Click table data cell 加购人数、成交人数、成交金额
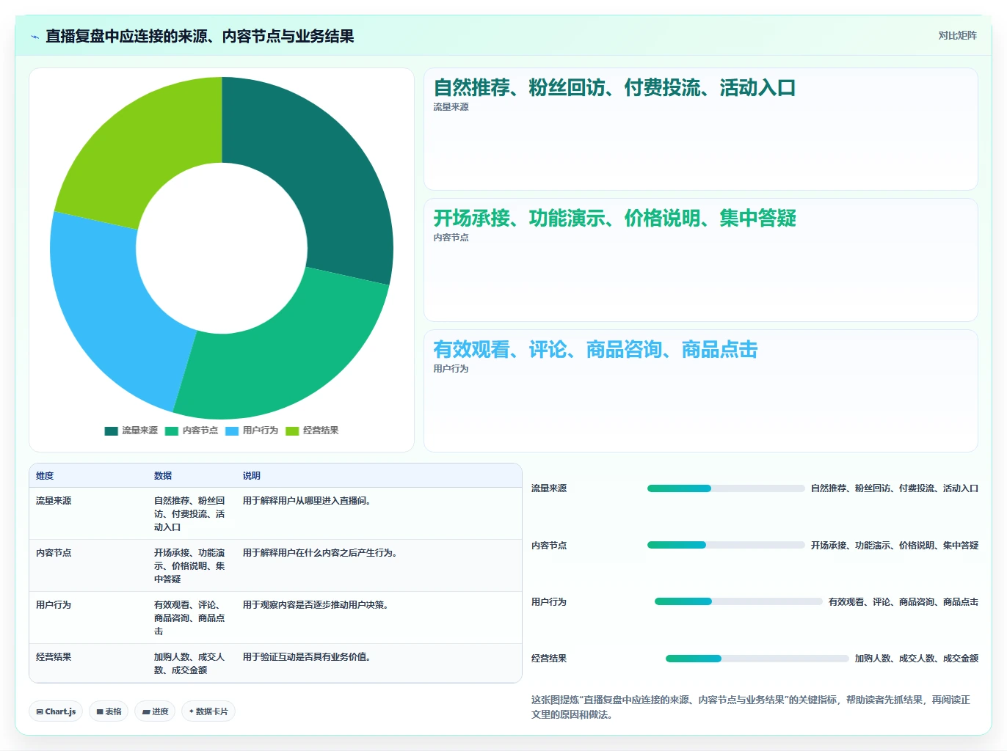 [x=189, y=664]
